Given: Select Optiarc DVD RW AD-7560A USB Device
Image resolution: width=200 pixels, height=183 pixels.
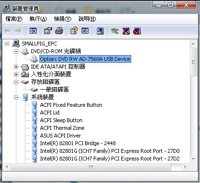Looking at the screenshot, I should pos(85,59).
